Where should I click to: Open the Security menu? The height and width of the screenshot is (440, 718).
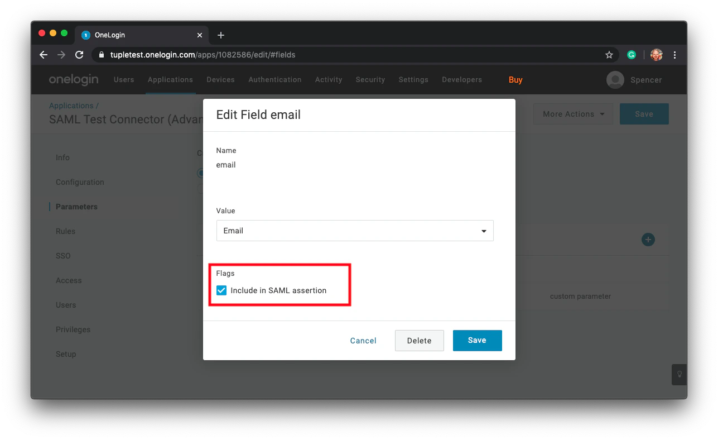click(x=370, y=80)
